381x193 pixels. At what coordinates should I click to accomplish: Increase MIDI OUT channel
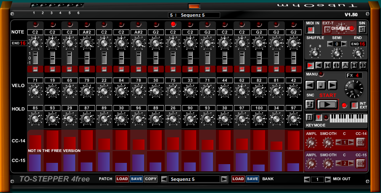pos(328,180)
